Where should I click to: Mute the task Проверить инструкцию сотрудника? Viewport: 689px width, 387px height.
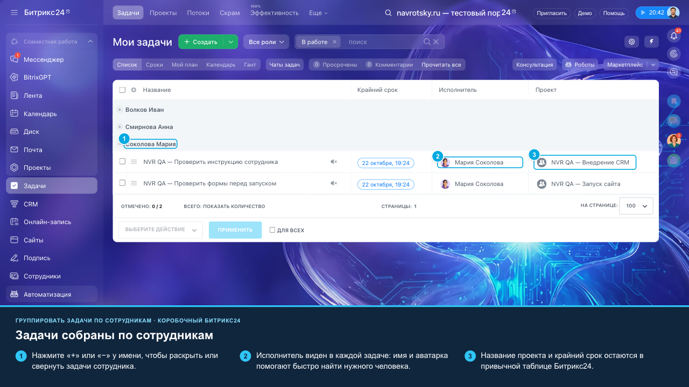334,162
